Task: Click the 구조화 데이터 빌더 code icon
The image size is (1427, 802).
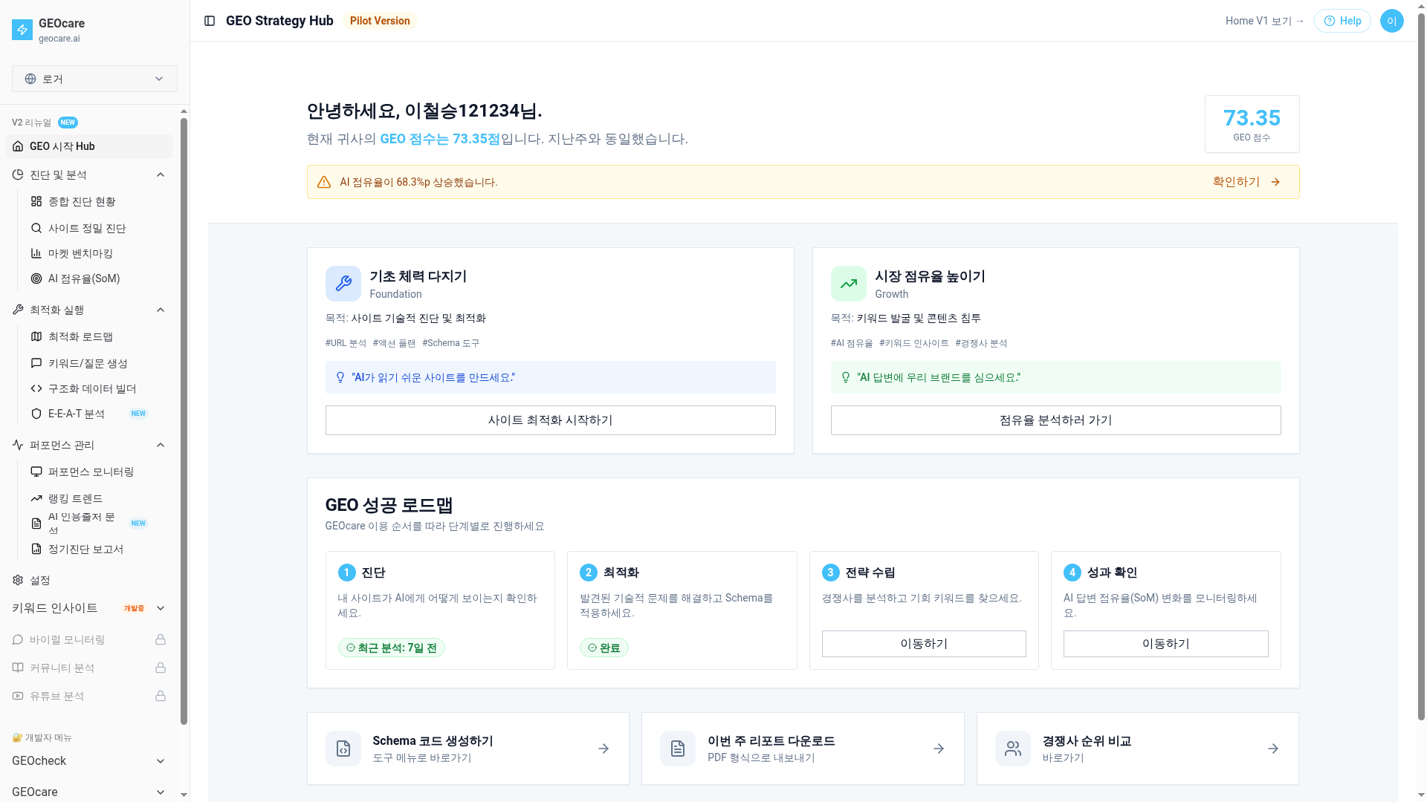Action: (x=35, y=388)
